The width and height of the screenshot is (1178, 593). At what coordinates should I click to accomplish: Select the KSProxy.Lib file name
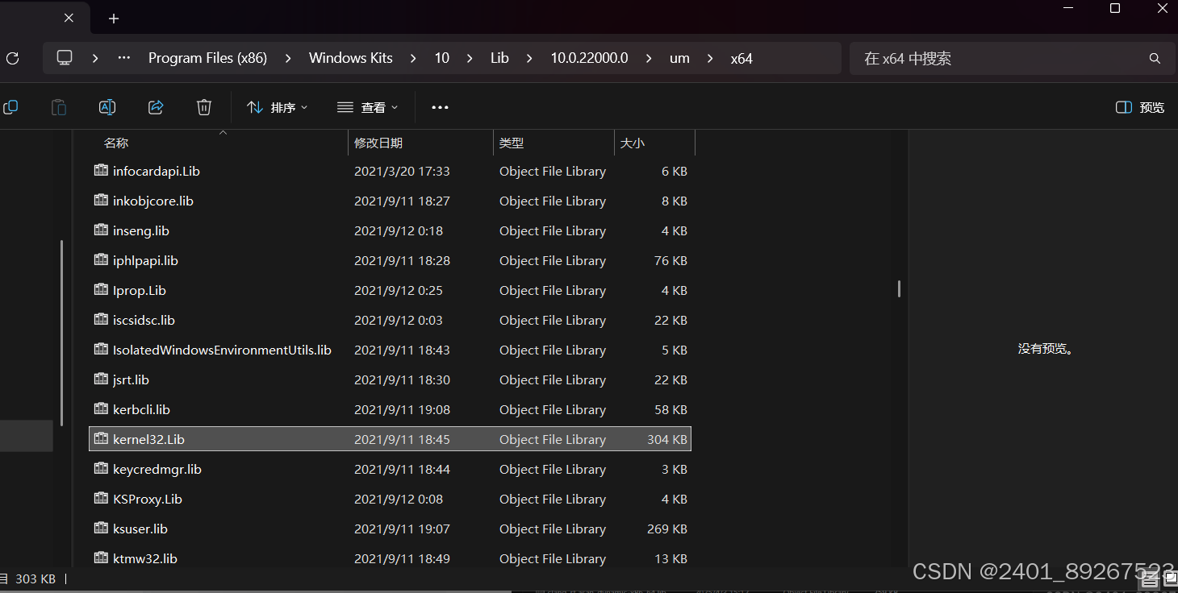[x=148, y=499]
